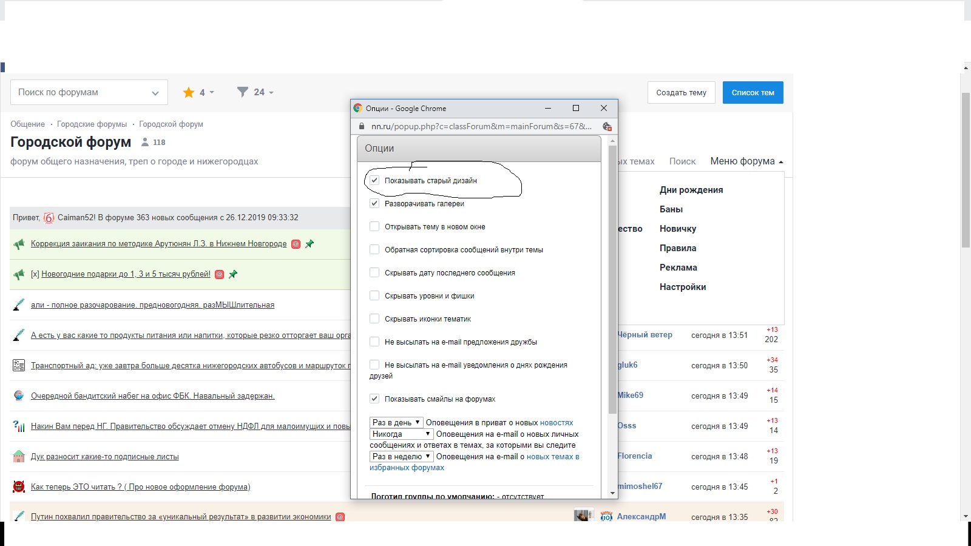Select Правила in forum menu
Viewport: 971px width, 546px height.
coord(678,248)
